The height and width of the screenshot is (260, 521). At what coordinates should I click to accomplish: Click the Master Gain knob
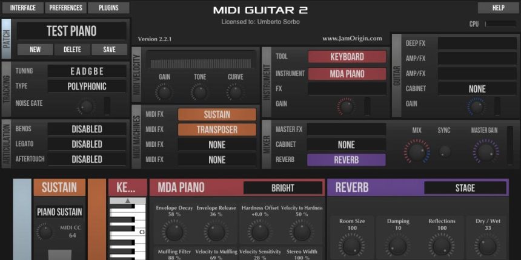(x=484, y=151)
